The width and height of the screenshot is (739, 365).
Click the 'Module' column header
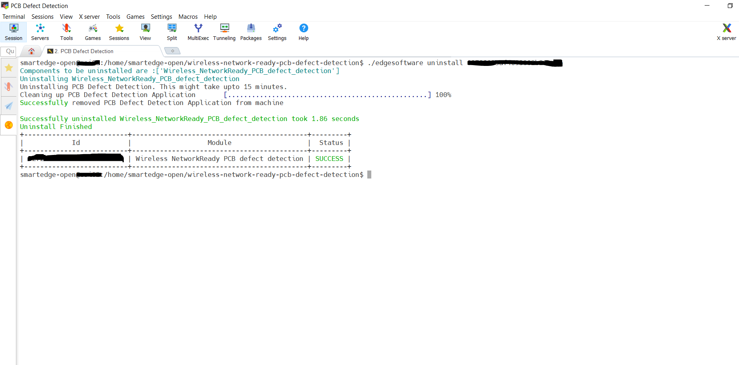tap(220, 143)
